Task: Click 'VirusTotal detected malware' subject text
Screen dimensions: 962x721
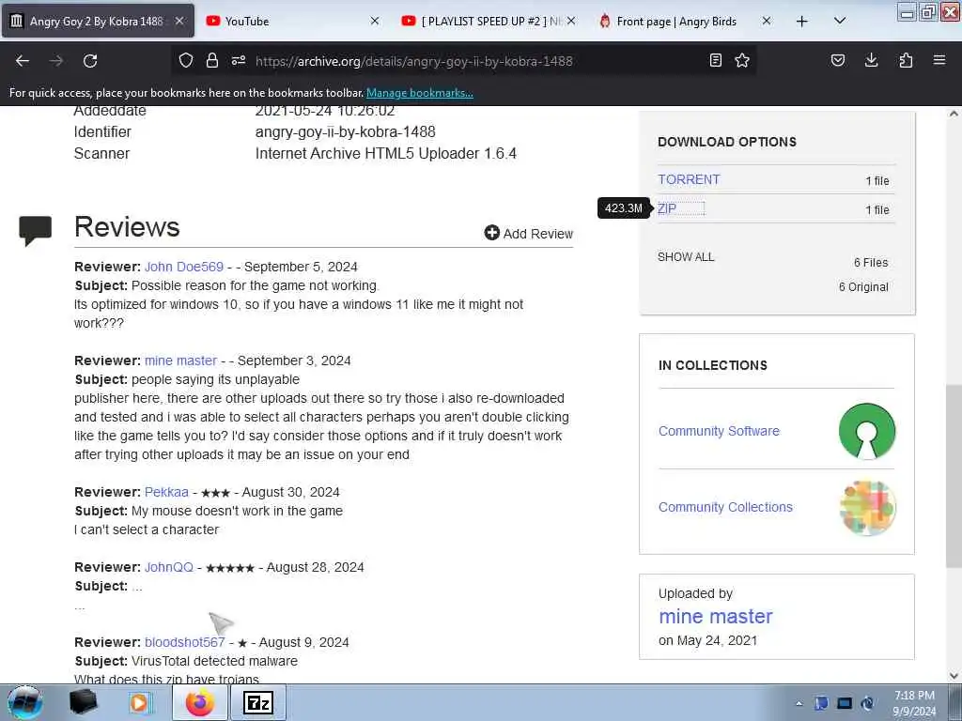Action: (x=214, y=661)
